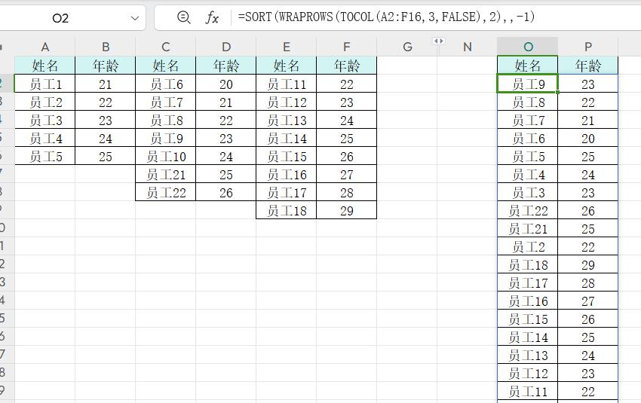Select cell containing 员工10
This screenshot has width=641, height=403.
tap(166, 156)
